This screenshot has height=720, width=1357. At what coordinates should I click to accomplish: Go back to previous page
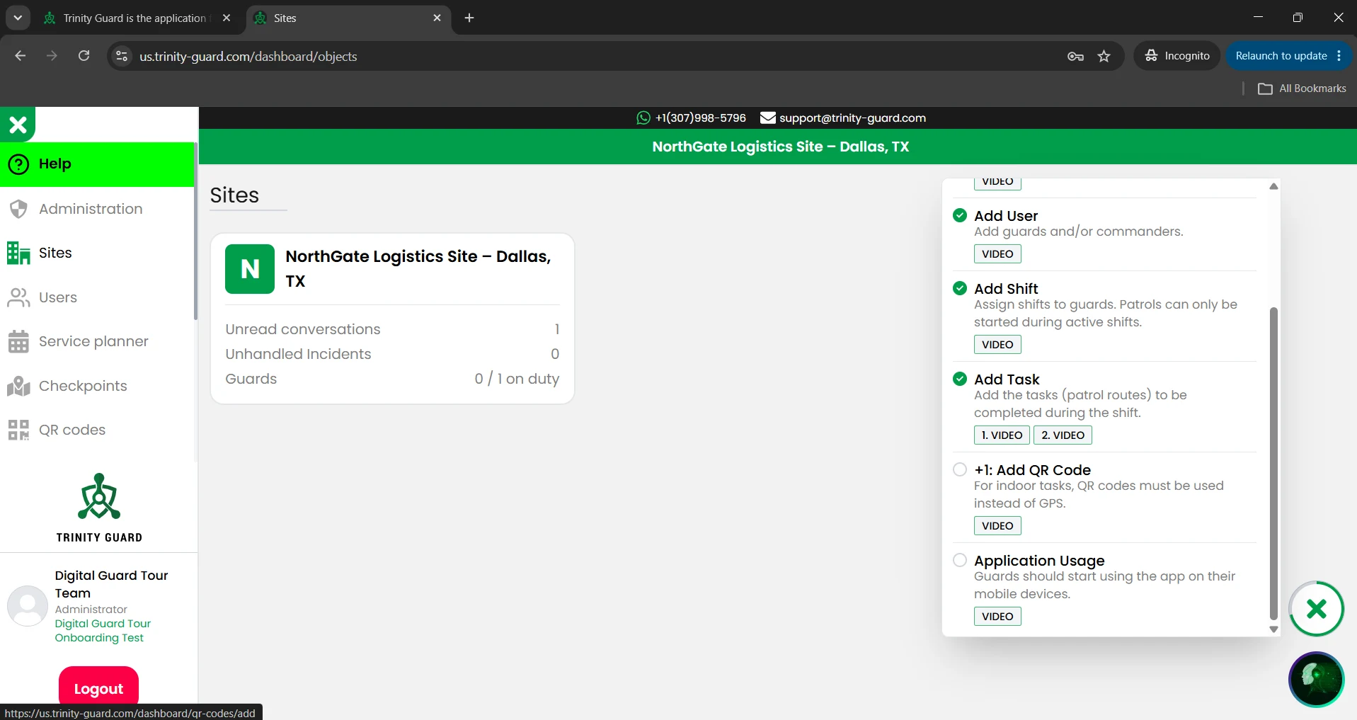(x=21, y=56)
